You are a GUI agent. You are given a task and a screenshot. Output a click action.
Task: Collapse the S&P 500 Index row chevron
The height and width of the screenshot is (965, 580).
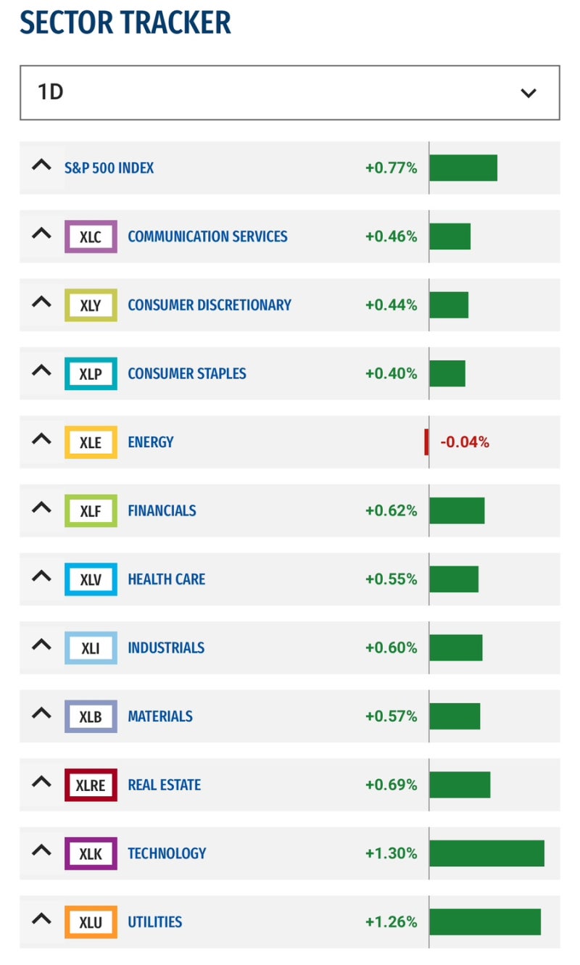pos(42,166)
